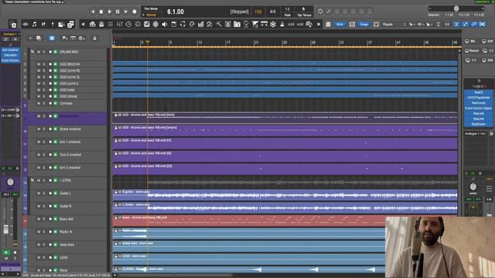Click the metronome icon in toolbar
Image resolution: width=495 pixels, height=278 pixels.
tap(282, 24)
